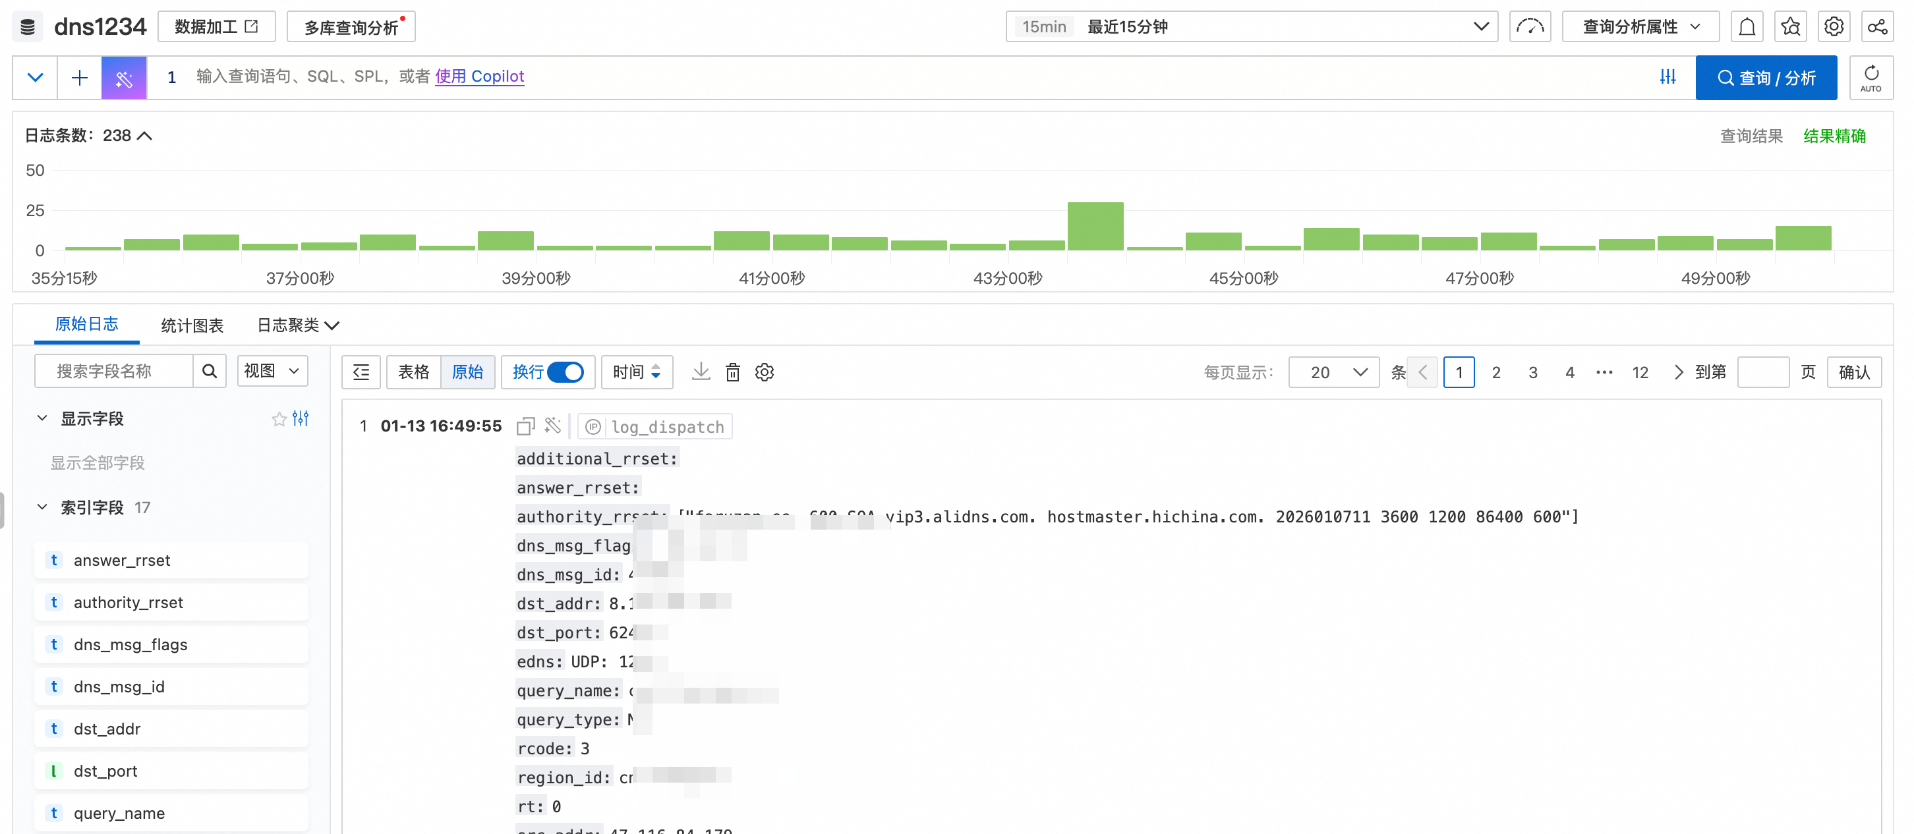Click the field settings sliders icon
This screenshot has width=1914, height=834.
pos(301,419)
